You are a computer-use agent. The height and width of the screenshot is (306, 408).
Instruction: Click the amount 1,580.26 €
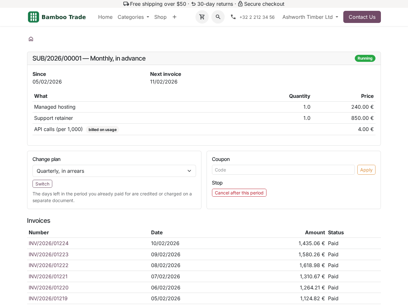(312, 254)
